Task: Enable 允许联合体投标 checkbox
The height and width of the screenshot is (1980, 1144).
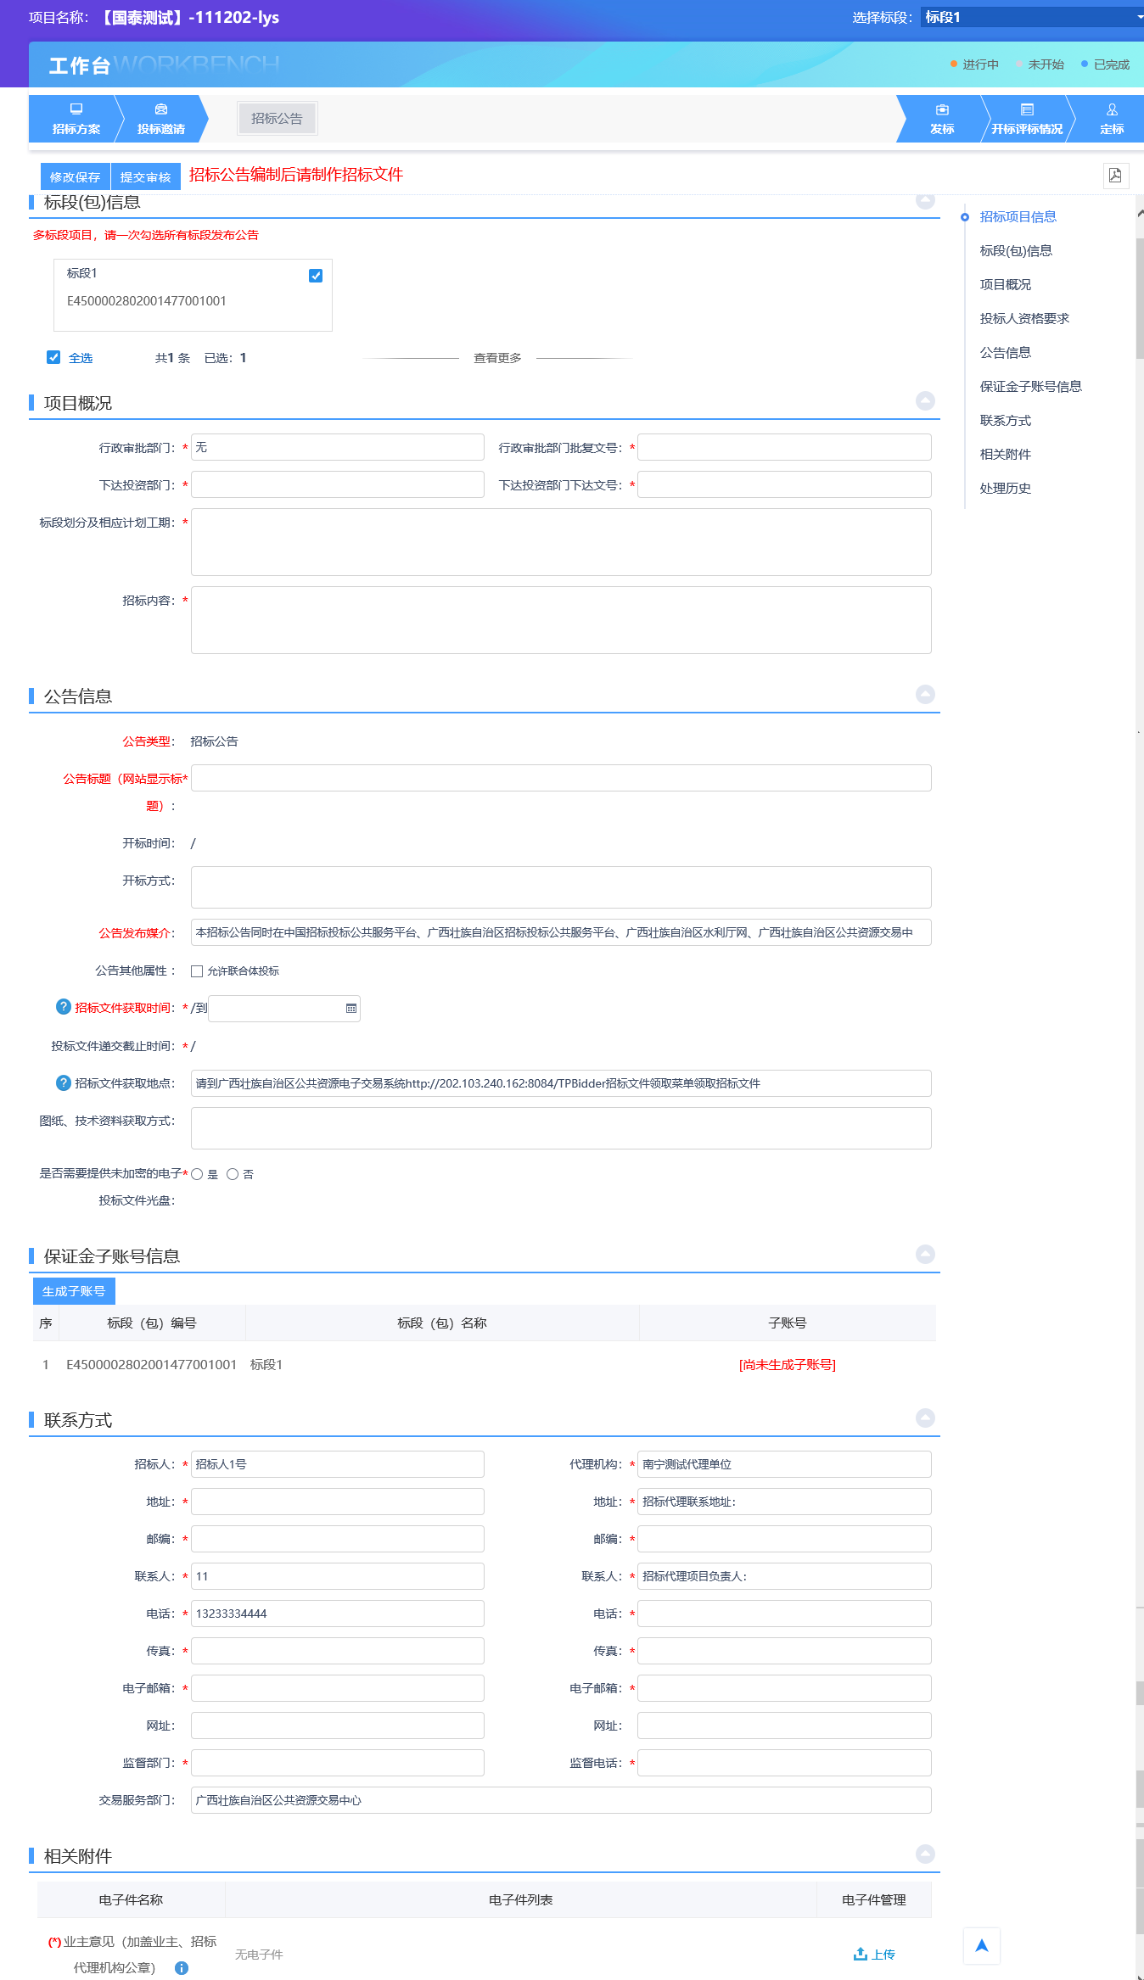Action: click(197, 971)
